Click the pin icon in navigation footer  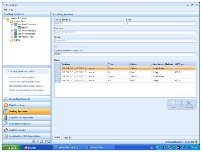coord(45,141)
